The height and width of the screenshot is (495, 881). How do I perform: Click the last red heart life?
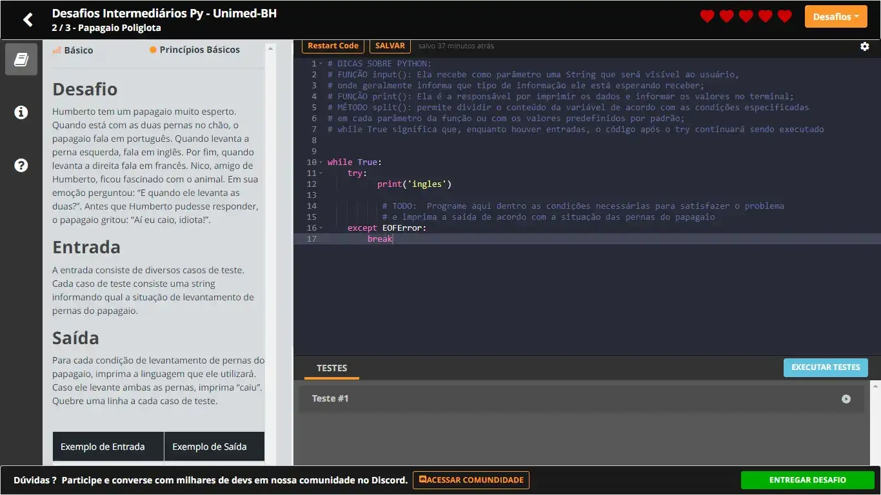pos(785,16)
